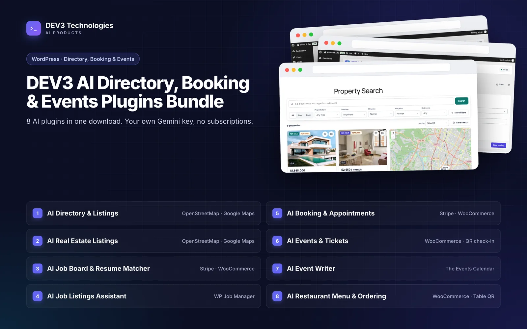Click admin avatar in the Riverside Arts window

(513, 61)
